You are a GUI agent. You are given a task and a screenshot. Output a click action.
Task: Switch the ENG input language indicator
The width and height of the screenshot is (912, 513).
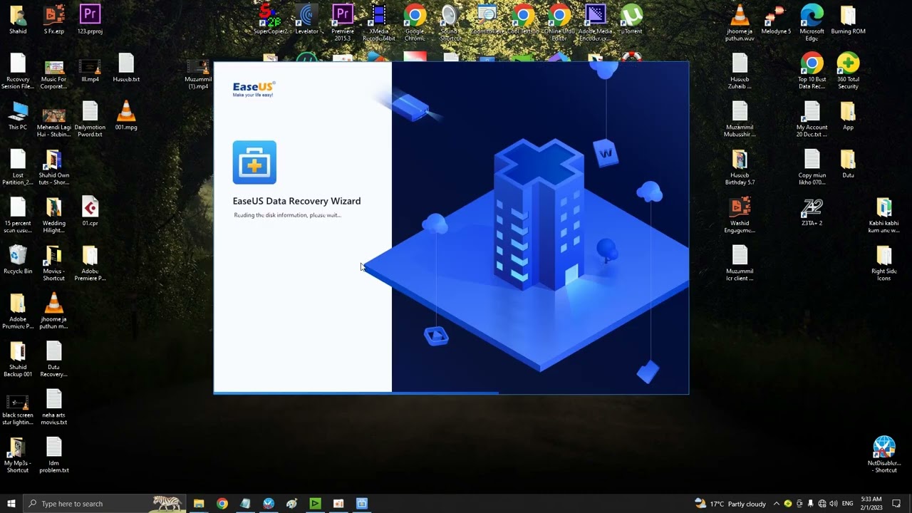pyautogui.click(x=847, y=504)
